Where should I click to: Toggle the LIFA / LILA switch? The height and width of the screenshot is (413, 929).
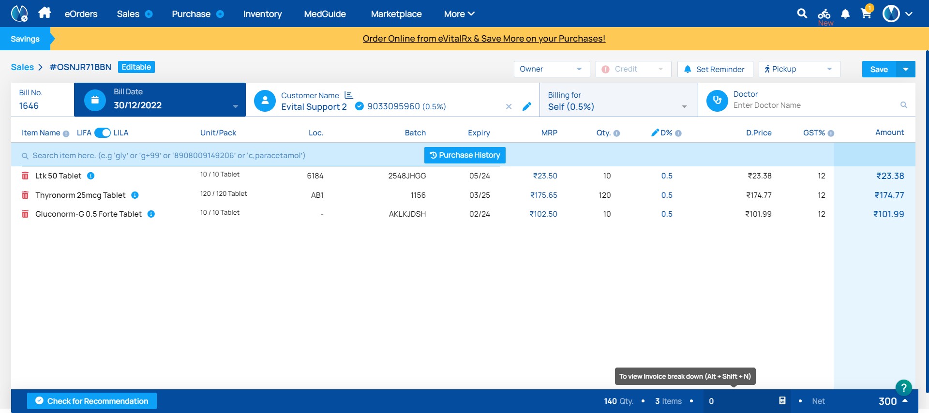[103, 133]
